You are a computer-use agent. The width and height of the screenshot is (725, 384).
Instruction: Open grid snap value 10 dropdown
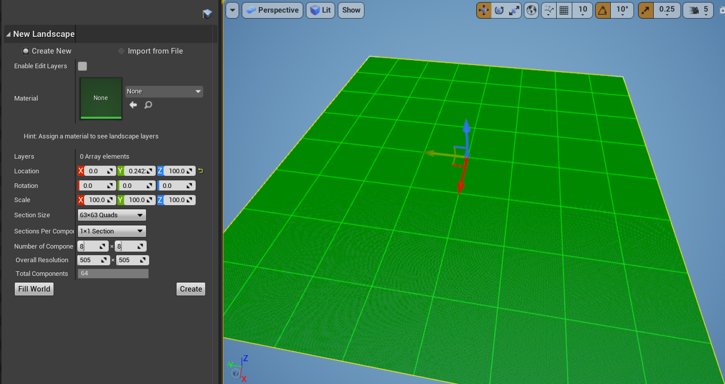pyautogui.click(x=583, y=10)
